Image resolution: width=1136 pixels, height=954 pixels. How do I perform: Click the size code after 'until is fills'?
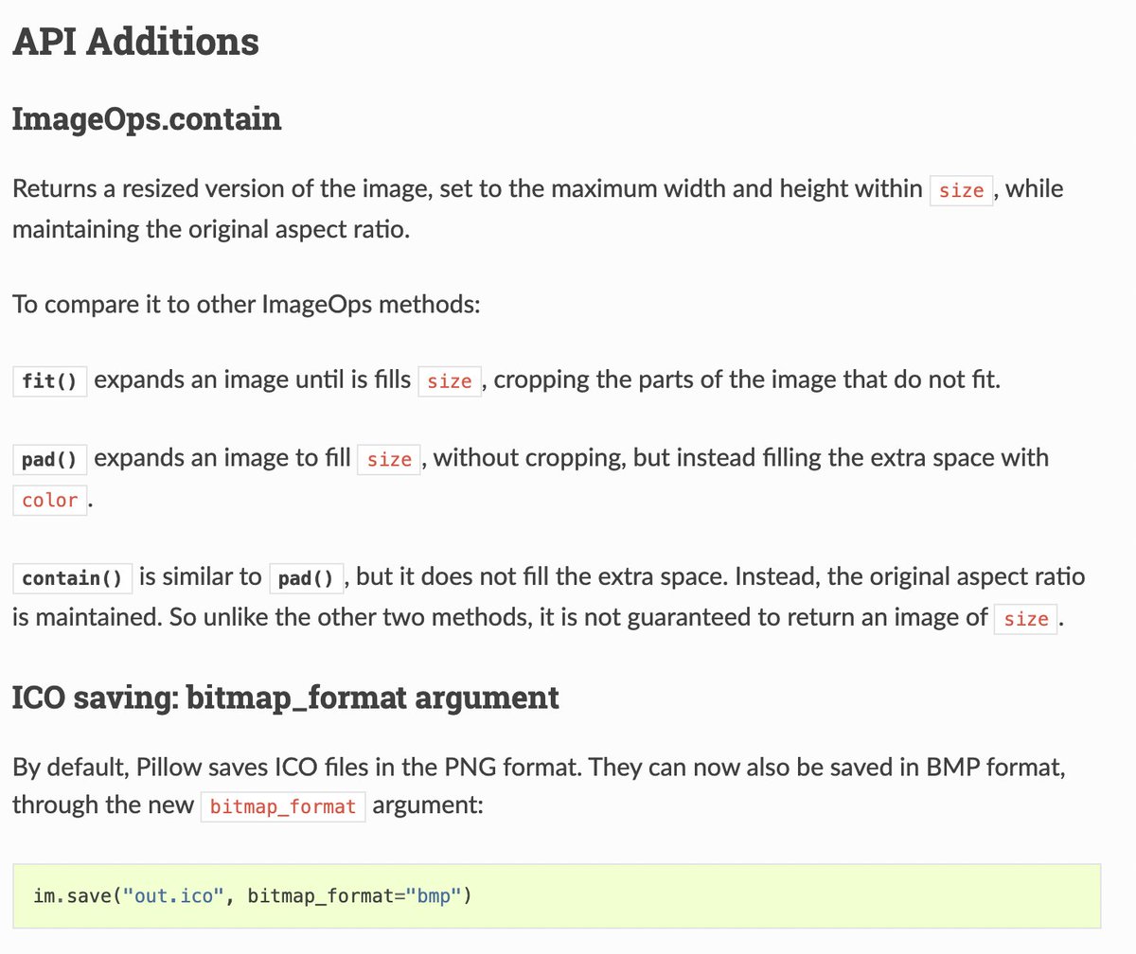(x=450, y=382)
